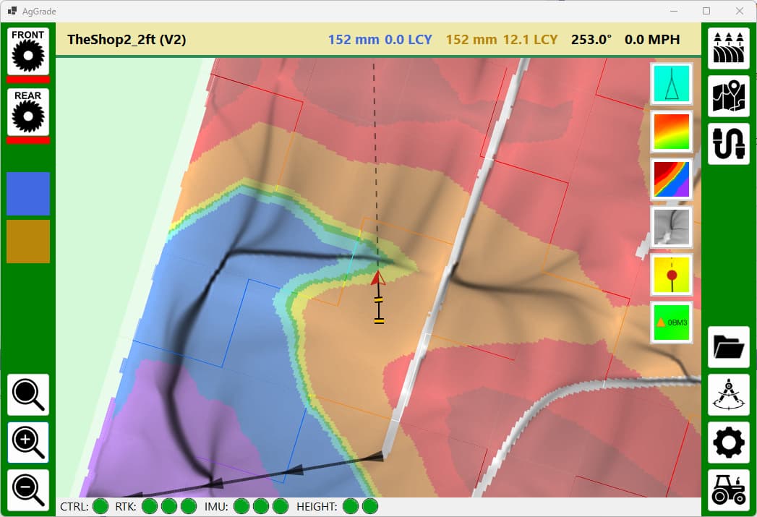Zoom in with the plus magnifier
This screenshot has width=757, height=517.
point(28,443)
